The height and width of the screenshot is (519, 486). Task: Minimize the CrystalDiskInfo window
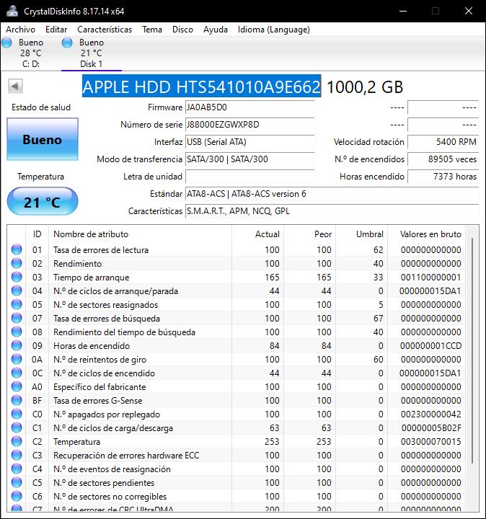[403, 11]
